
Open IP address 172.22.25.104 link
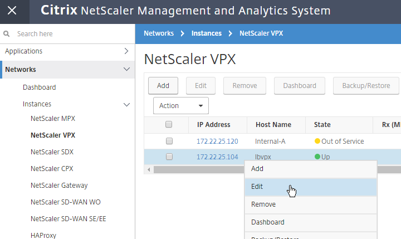coord(217,157)
